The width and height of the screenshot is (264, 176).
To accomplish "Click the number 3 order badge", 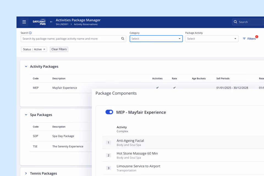I will (108, 168).
